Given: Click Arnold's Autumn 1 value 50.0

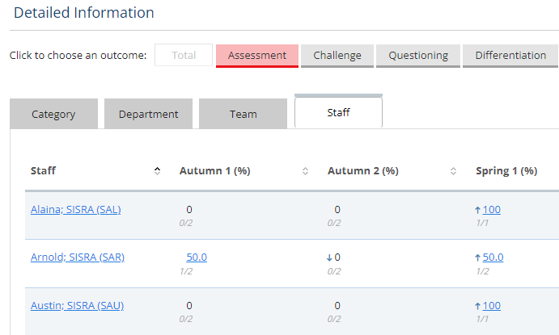Looking at the screenshot, I should (x=197, y=258).
